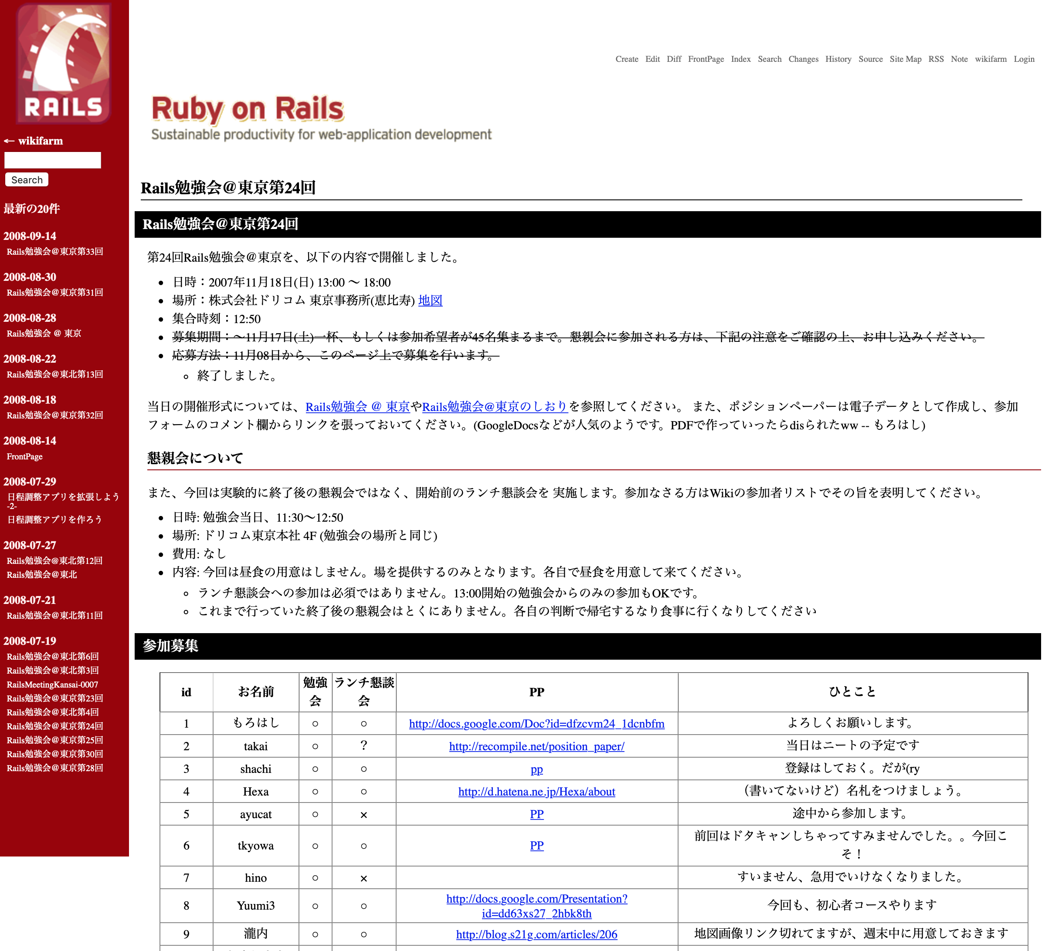Viewport: 1052px width, 951px height.
Task: Open the Note link
Action: (959, 59)
